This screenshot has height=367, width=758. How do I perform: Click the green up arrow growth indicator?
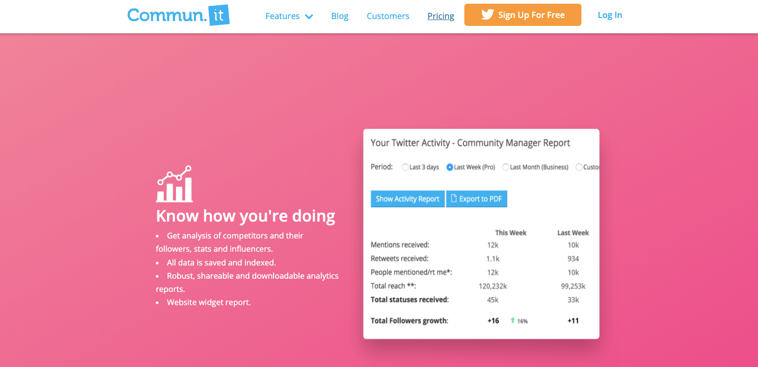pyautogui.click(x=513, y=320)
